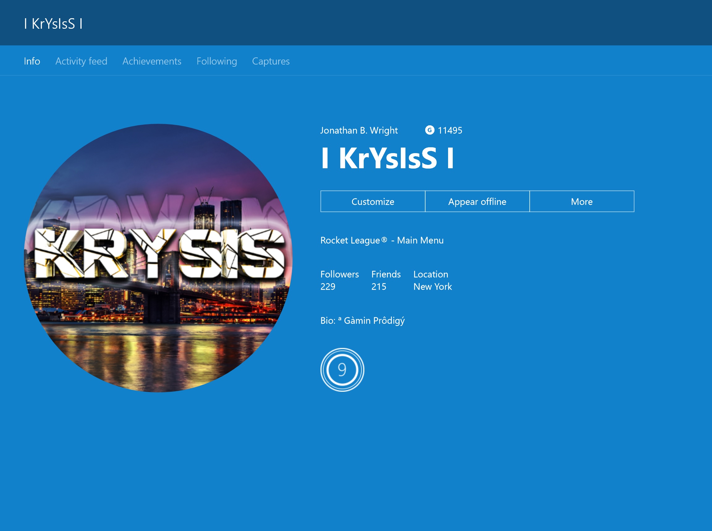Open the Achievements tab
This screenshot has width=712, height=531.
152,61
